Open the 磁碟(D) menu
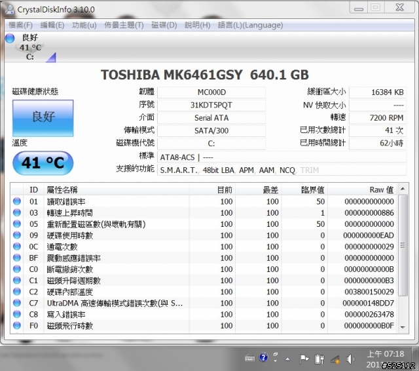 pos(164,25)
